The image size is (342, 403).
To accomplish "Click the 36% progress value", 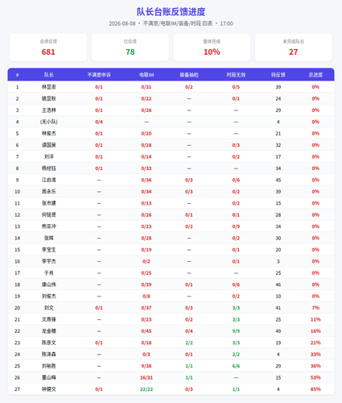I will tap(315, 366).
